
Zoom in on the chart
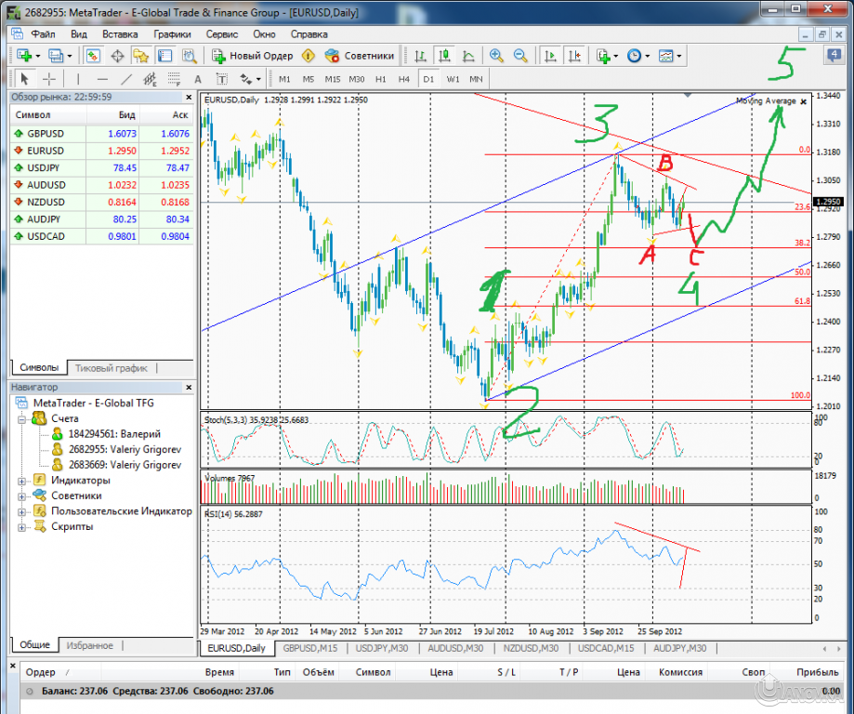(x=495, y=54)
